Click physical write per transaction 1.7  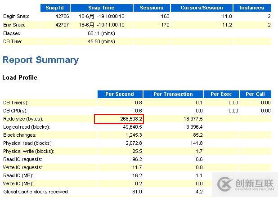click(199, 151)
